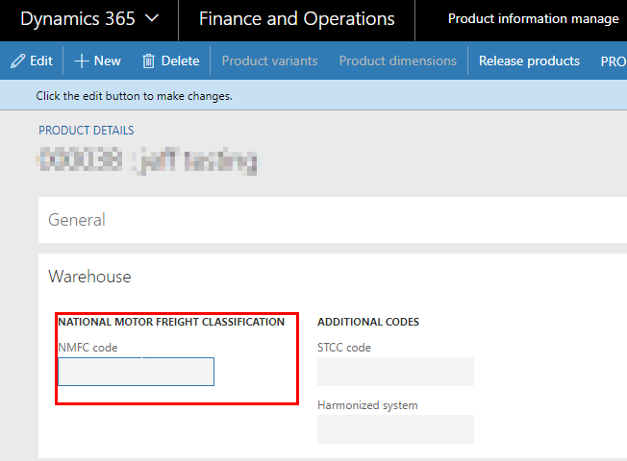Click the blurred product title heading
This screenshot has width=627, height=461.
(147, 159)
